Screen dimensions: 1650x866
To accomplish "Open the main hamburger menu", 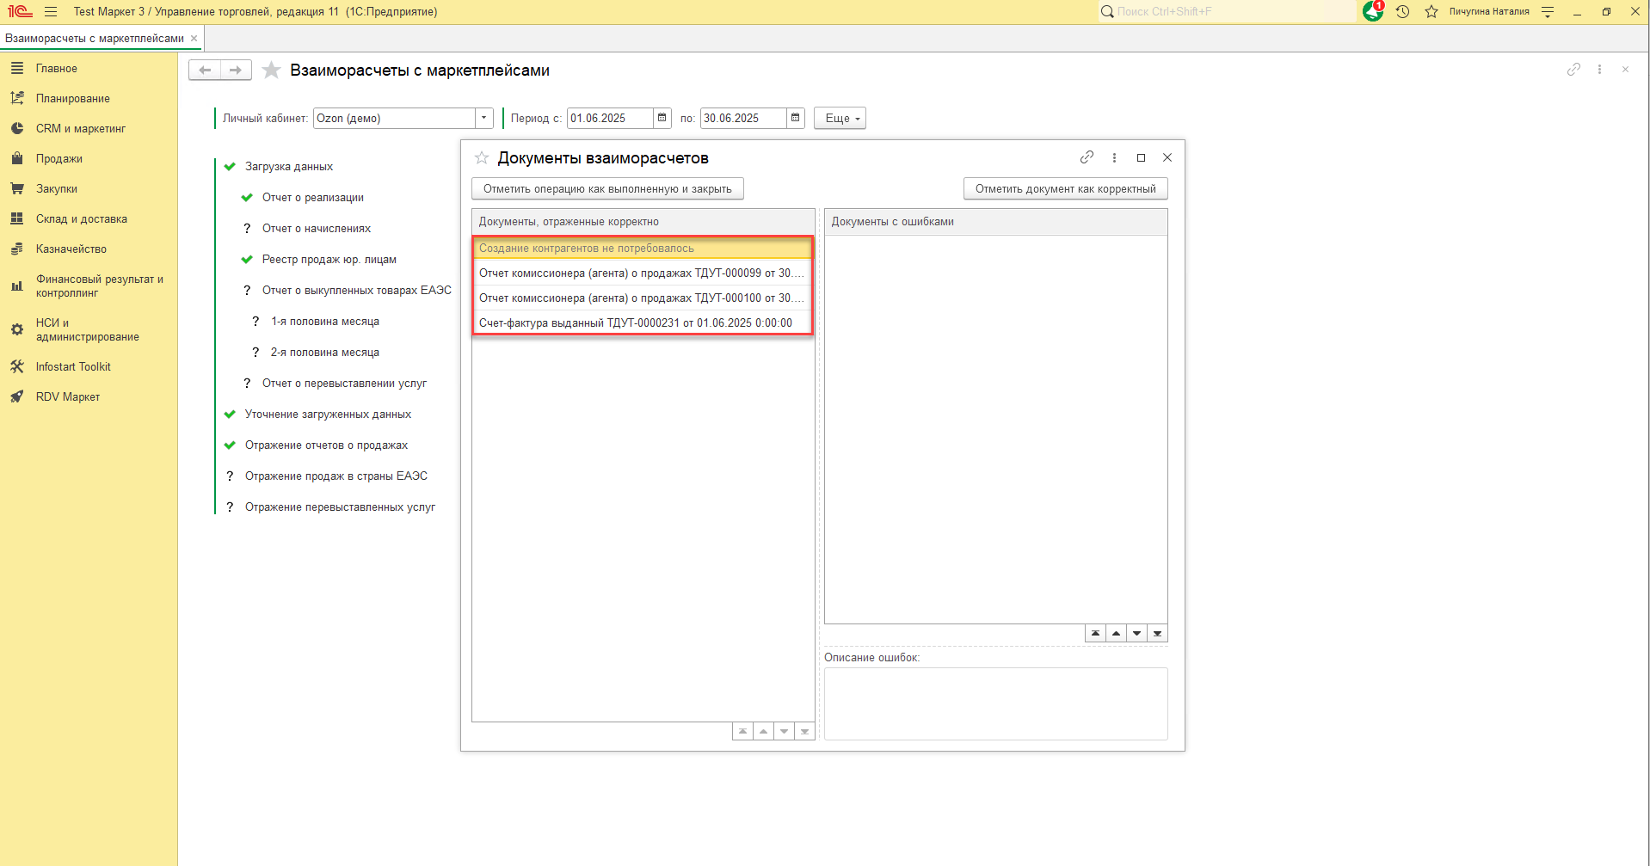I will click(x=51, y=11).
